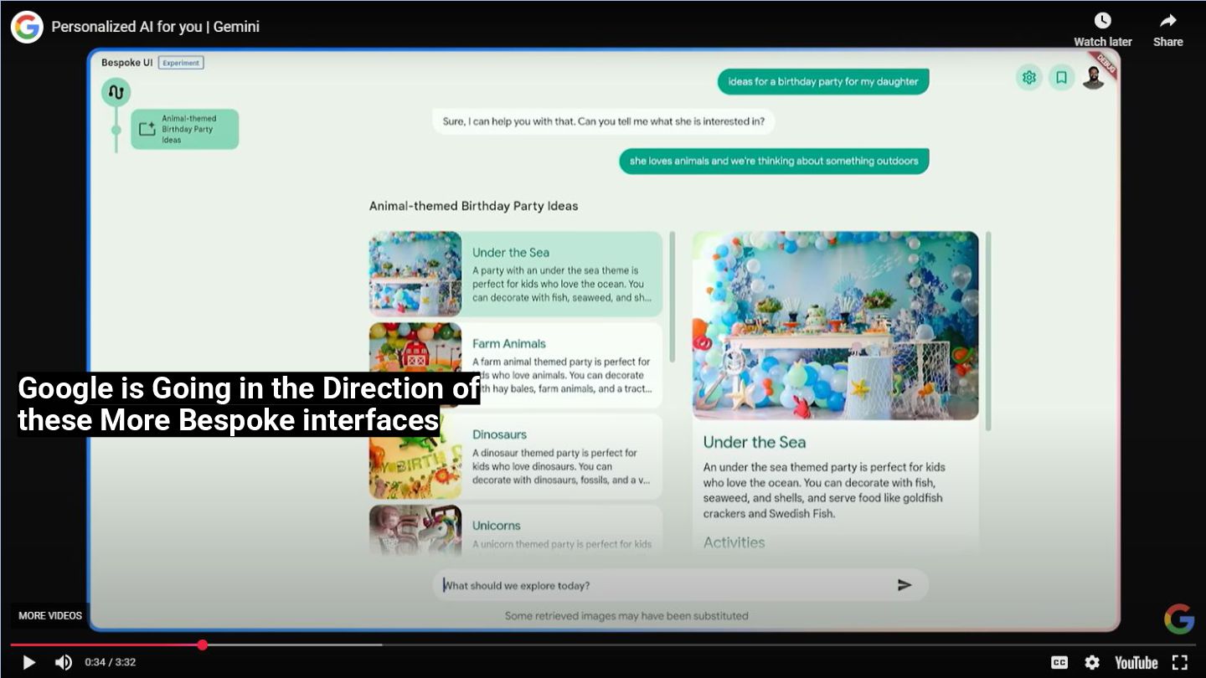Open Bespoke UI settings gear icon
The height and width of the screenshot is (678, 1206).
tap(1029, 78)
